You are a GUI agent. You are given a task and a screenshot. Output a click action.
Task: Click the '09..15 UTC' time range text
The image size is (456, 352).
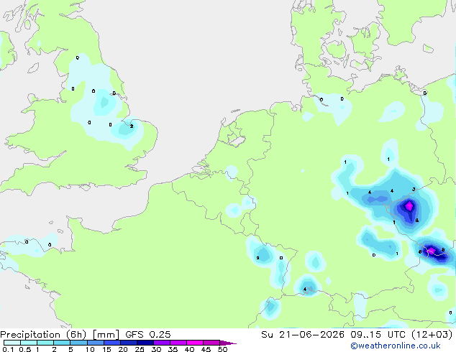point(378,335)
